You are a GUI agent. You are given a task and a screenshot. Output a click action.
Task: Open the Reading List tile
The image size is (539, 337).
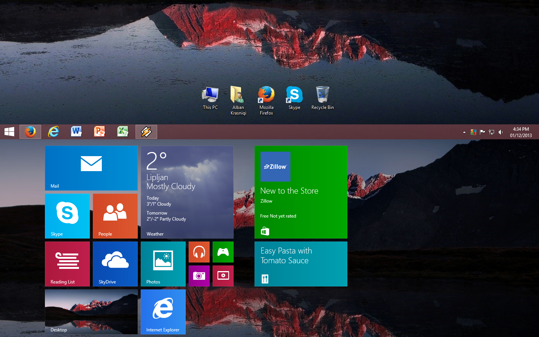[67, 264]
